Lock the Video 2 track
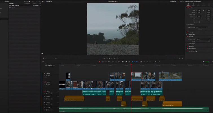 (x=44, y=75)
